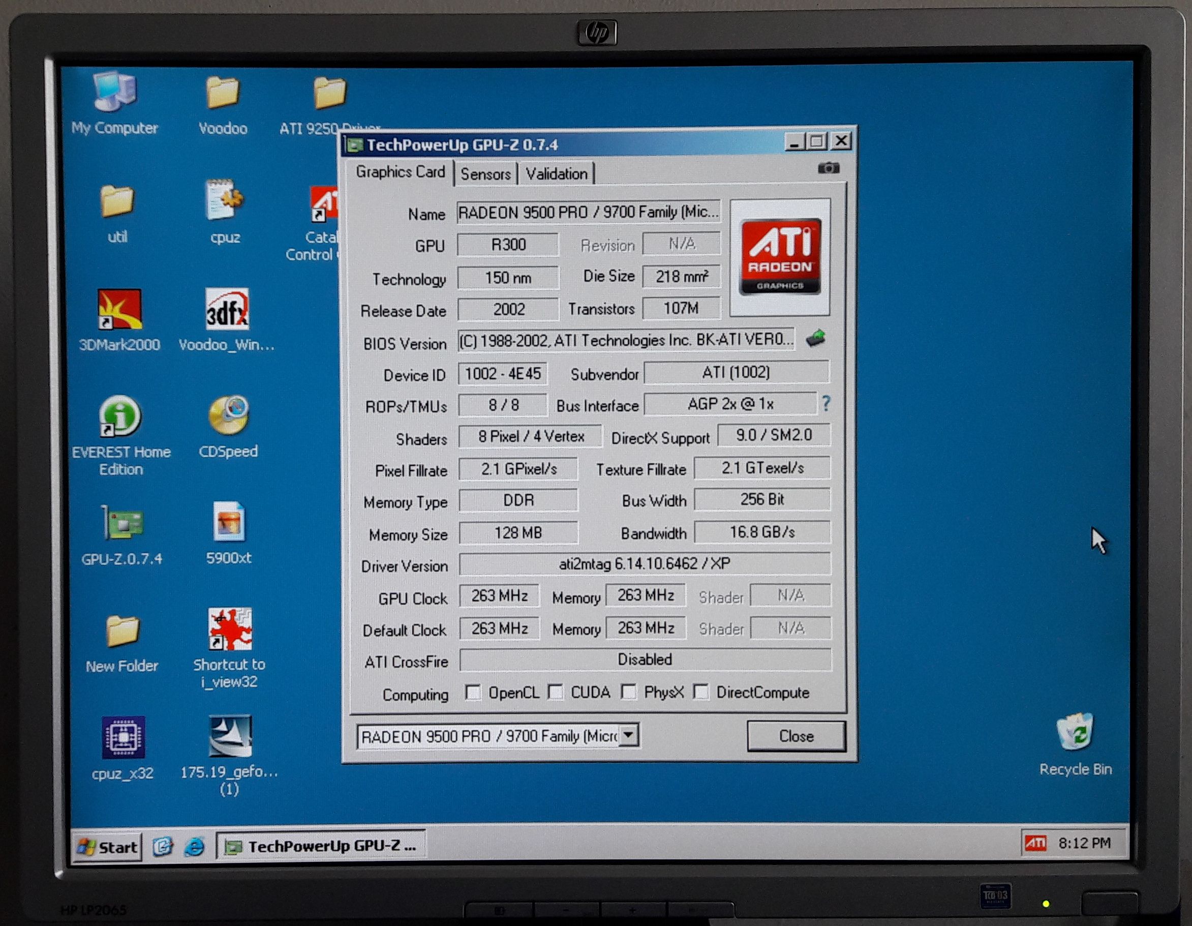The height and width of the screenshot is (926, 1192).
Task: Toggle the PhysX checkbox
Action: point(629,692)
